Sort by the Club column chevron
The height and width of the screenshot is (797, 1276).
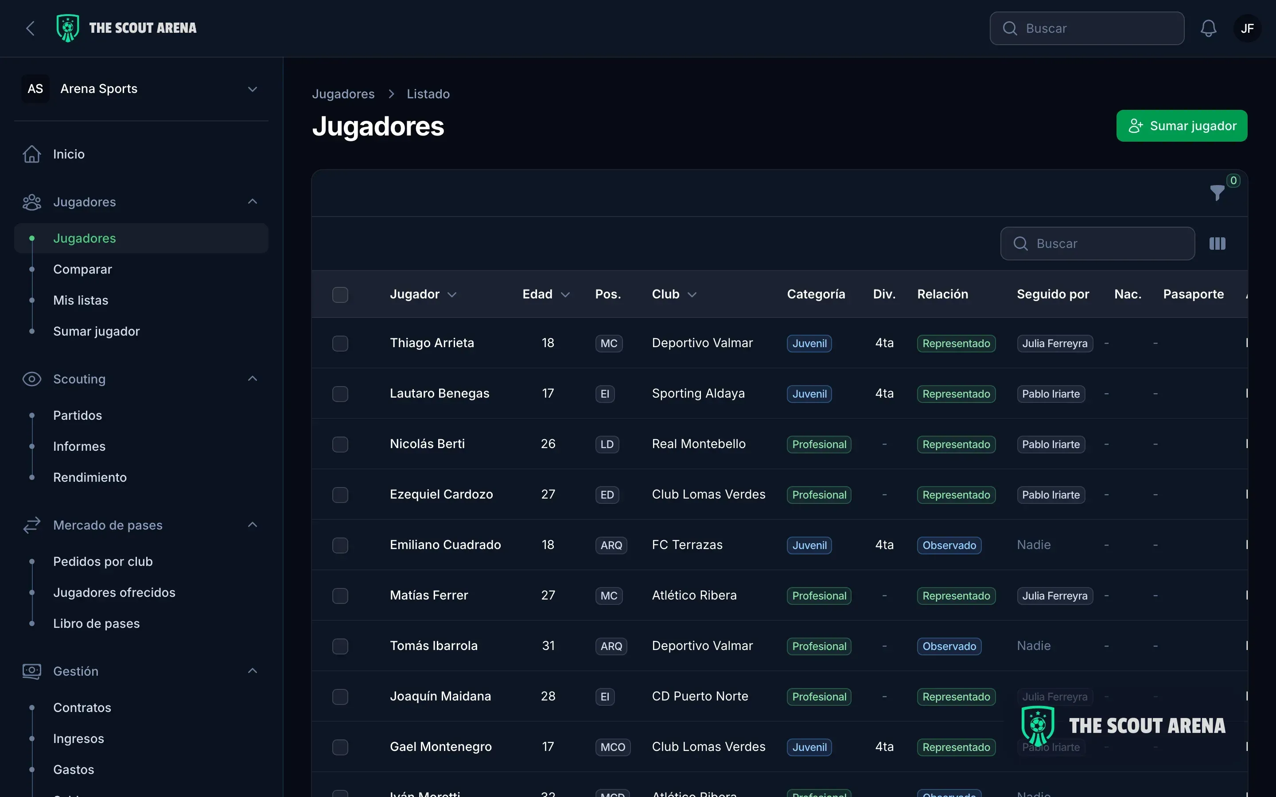(x=692, y=294)
